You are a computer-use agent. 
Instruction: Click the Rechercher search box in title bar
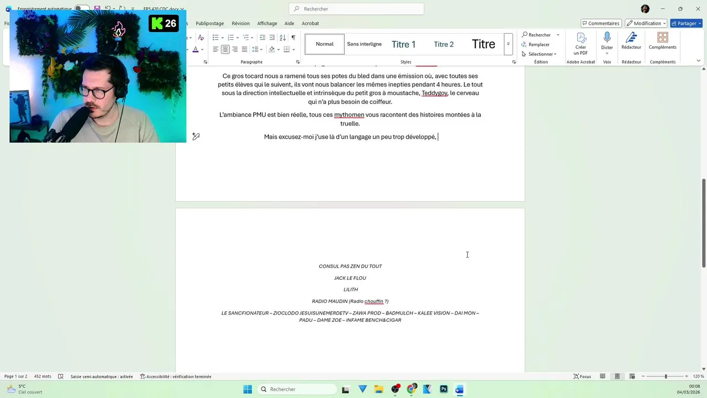tap(356, 9)
